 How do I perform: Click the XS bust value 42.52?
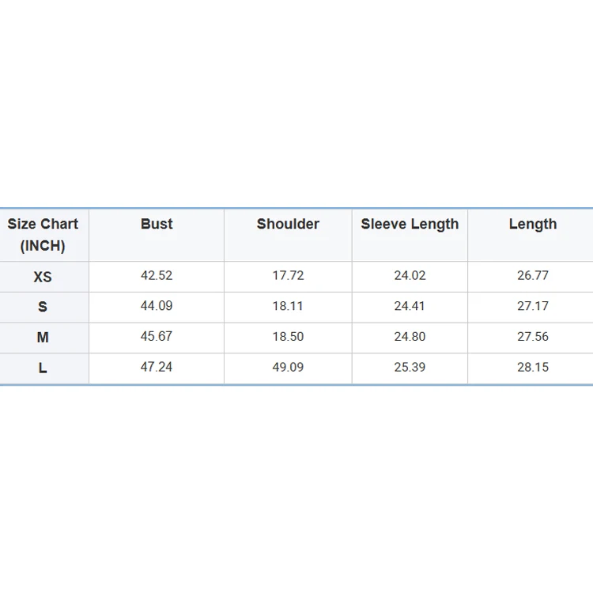point(157,276)
